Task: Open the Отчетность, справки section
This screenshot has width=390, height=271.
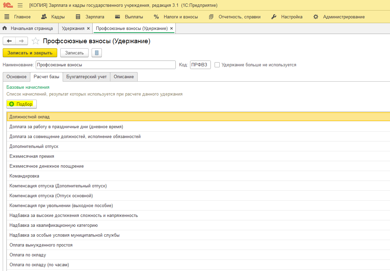Action: pos(235,17)
